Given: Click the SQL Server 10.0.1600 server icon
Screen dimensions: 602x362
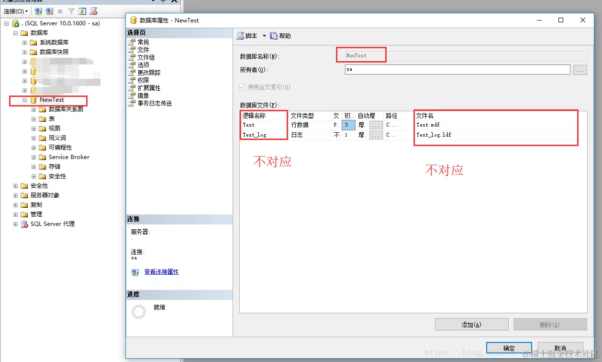Looking at the screenshot, I should click(x=15, y=23).
